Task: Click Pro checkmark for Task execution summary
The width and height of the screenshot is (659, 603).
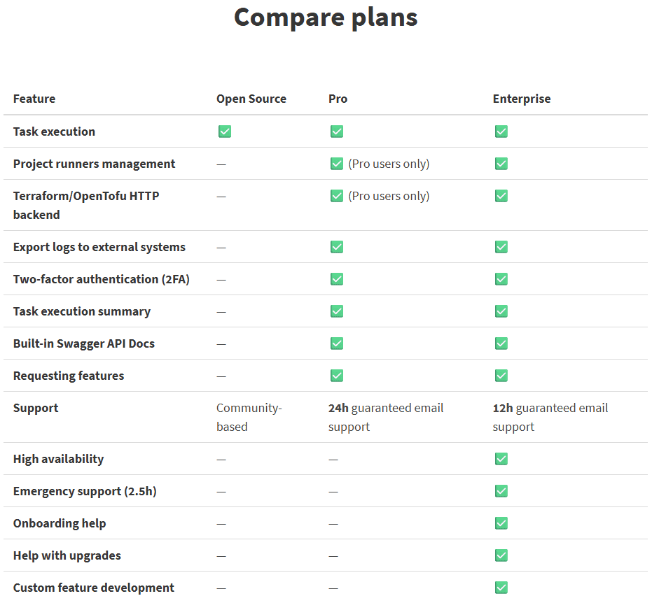Action: click(337, 311)
